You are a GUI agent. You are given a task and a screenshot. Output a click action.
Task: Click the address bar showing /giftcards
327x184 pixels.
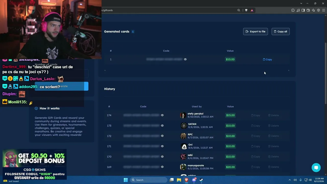point(169,10)
